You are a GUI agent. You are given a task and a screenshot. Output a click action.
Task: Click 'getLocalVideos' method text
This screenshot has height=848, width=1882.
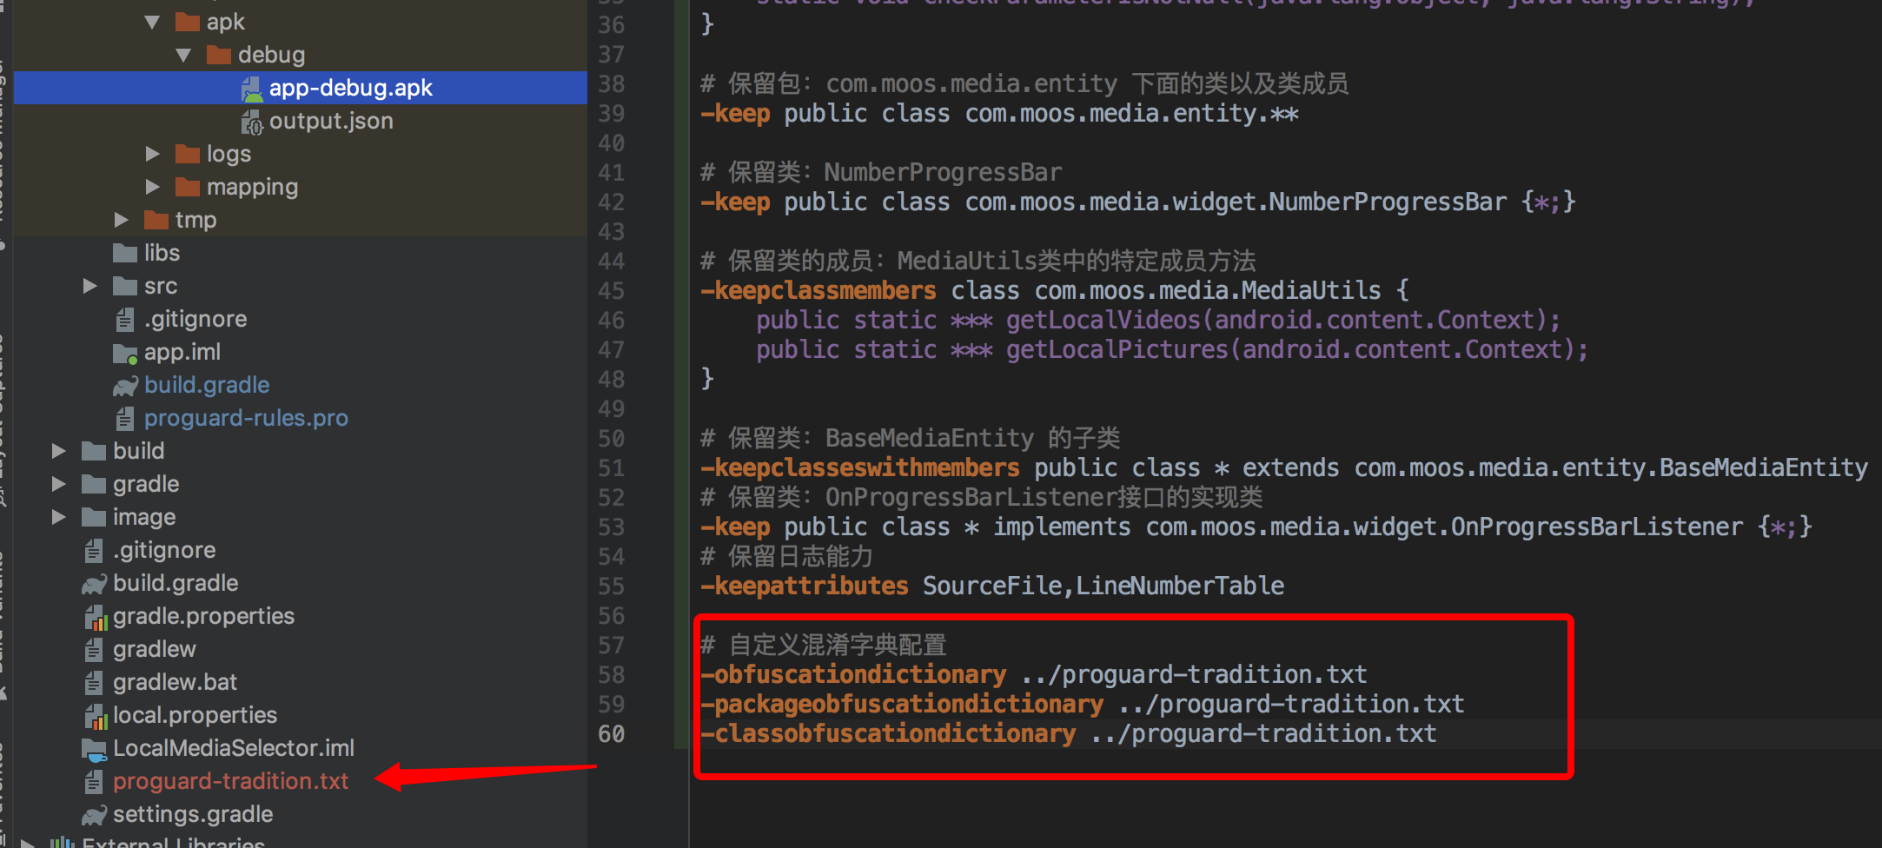(1103, 320)
